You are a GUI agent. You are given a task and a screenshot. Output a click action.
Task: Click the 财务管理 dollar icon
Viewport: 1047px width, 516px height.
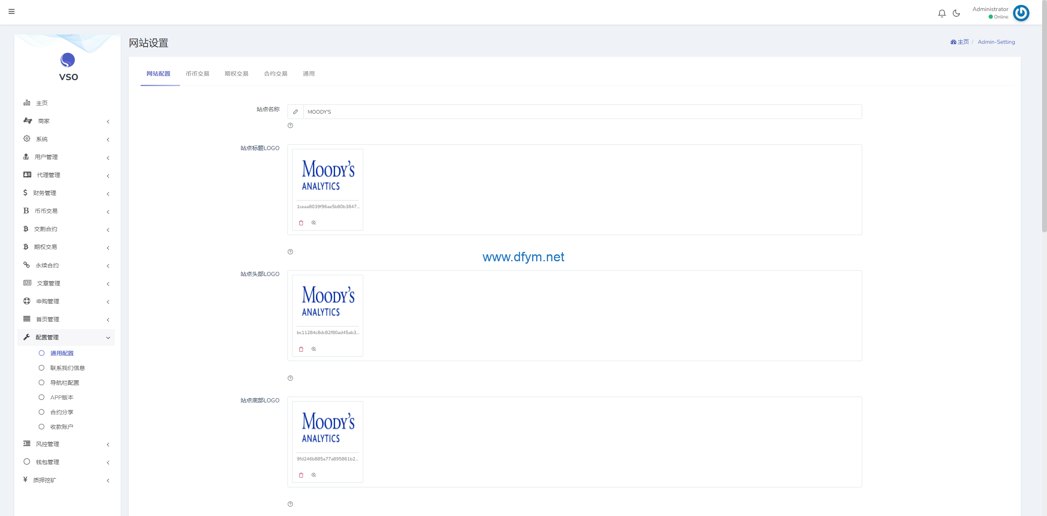pyautogui.click(x=25, y=193)
